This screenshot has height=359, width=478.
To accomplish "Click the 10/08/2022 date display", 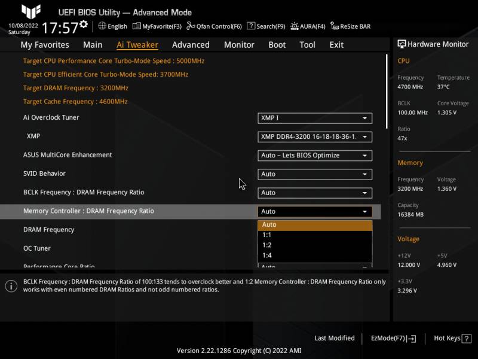I will tap(23, 26).
